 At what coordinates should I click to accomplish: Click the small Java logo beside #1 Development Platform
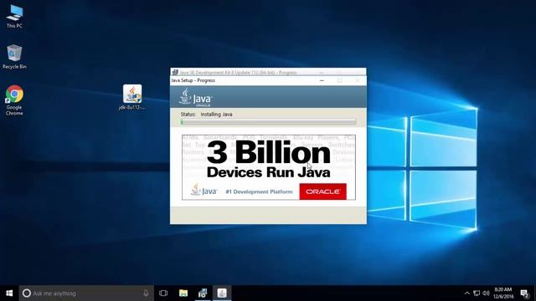point(204,190)
